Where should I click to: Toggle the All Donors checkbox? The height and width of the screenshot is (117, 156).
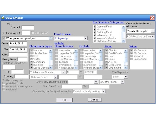(33, 33)
